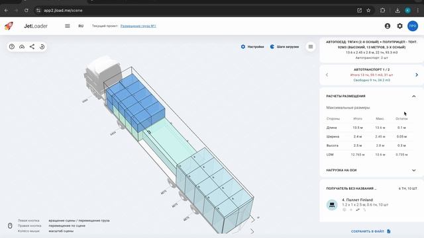Open the browser extensions puzzle icon
Screen dimensions: 424x238
(382, 11)
